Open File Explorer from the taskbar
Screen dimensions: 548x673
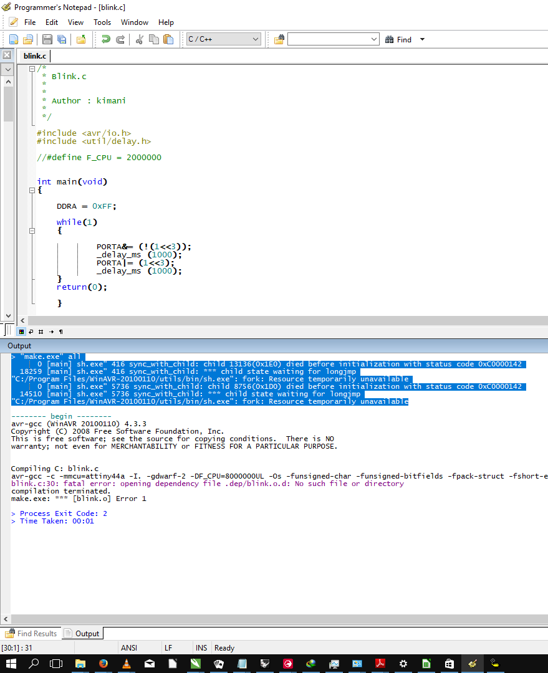[x=80, y=664]
